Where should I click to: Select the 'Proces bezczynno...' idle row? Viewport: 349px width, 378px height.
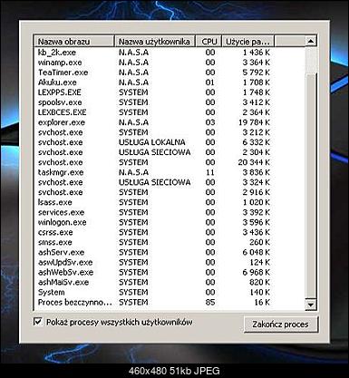154,302
